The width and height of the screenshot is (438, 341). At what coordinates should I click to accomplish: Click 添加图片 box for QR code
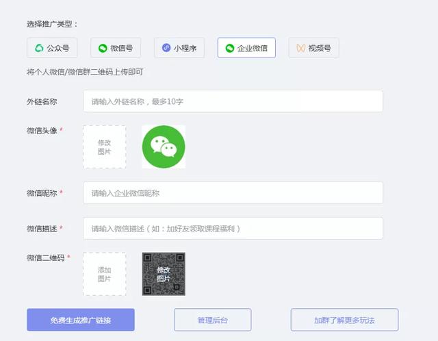tap(105, 274)
